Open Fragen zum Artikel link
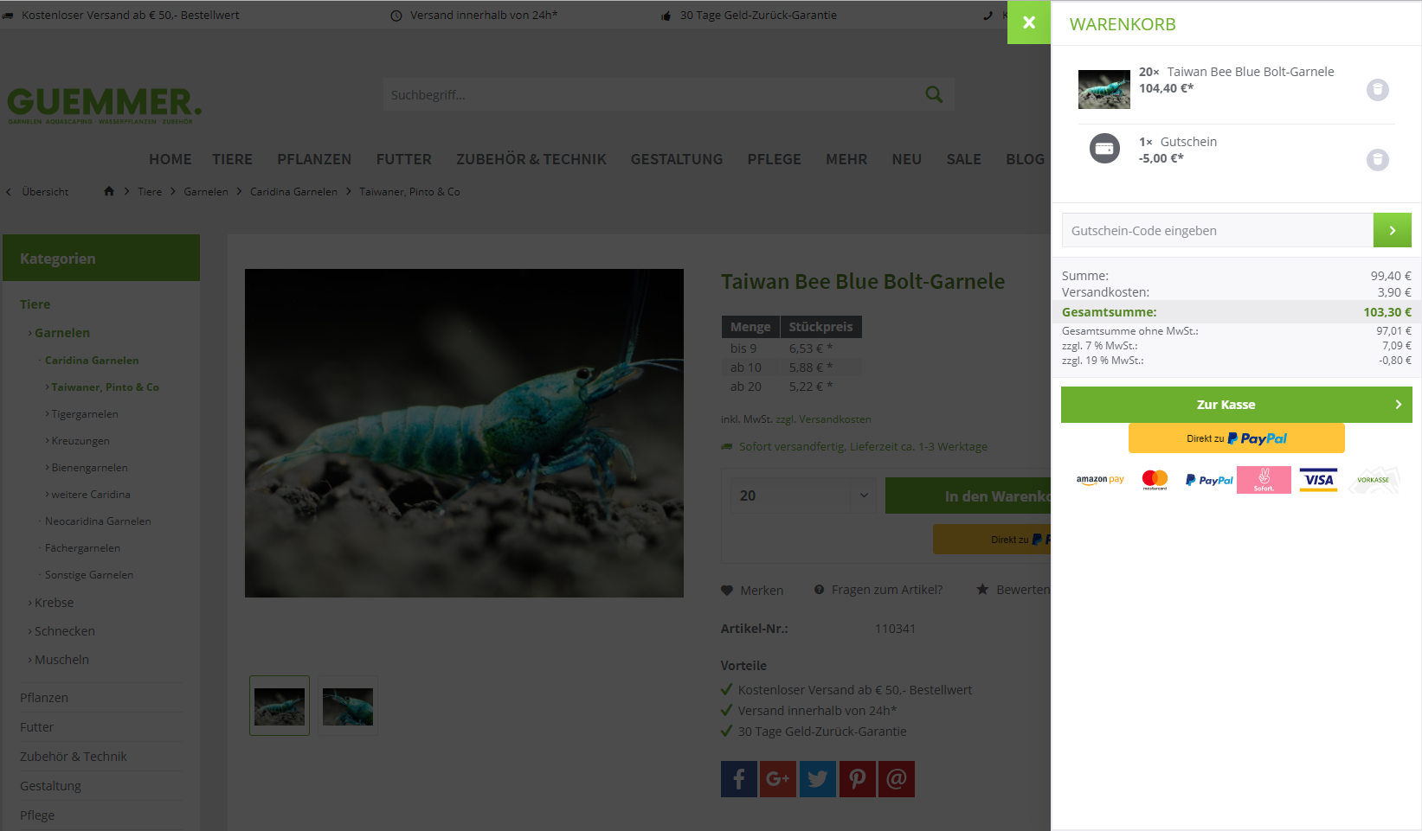The width and height of the screenshot is (1422, 831). 878,590
